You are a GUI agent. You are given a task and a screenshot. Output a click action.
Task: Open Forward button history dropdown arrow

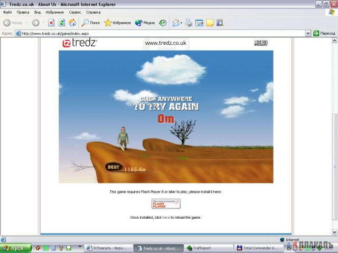(43, 23)
